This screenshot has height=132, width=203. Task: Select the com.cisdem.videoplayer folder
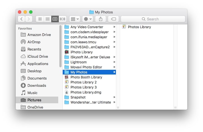coord(89,32)
